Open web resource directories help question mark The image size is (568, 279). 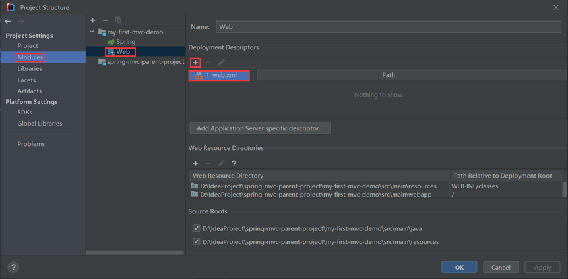coord(234,163)
